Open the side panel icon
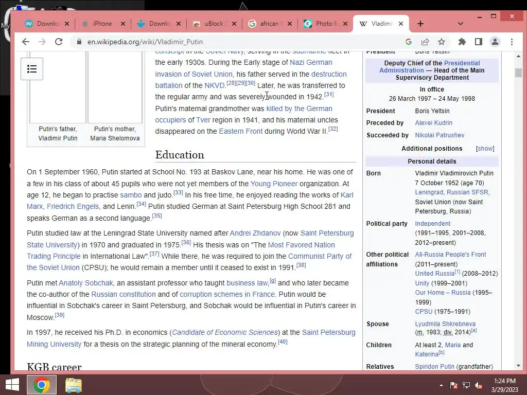527x395 pixels. click(479, 42)
